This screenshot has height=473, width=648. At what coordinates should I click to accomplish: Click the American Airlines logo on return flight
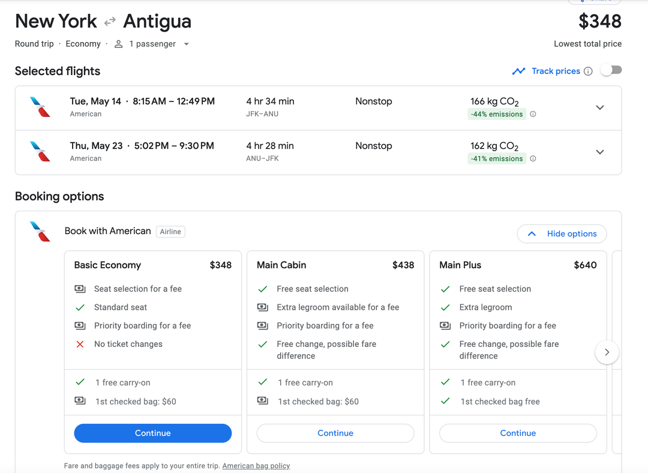(39, 152)
